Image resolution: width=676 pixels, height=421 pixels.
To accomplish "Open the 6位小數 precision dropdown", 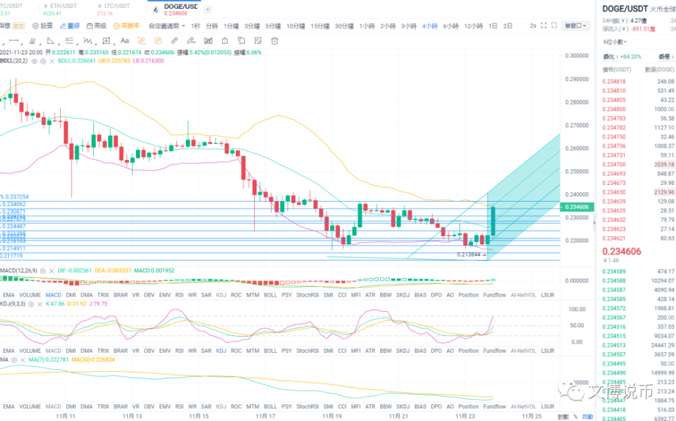I will pyautogui.click(x=614, y=42).
